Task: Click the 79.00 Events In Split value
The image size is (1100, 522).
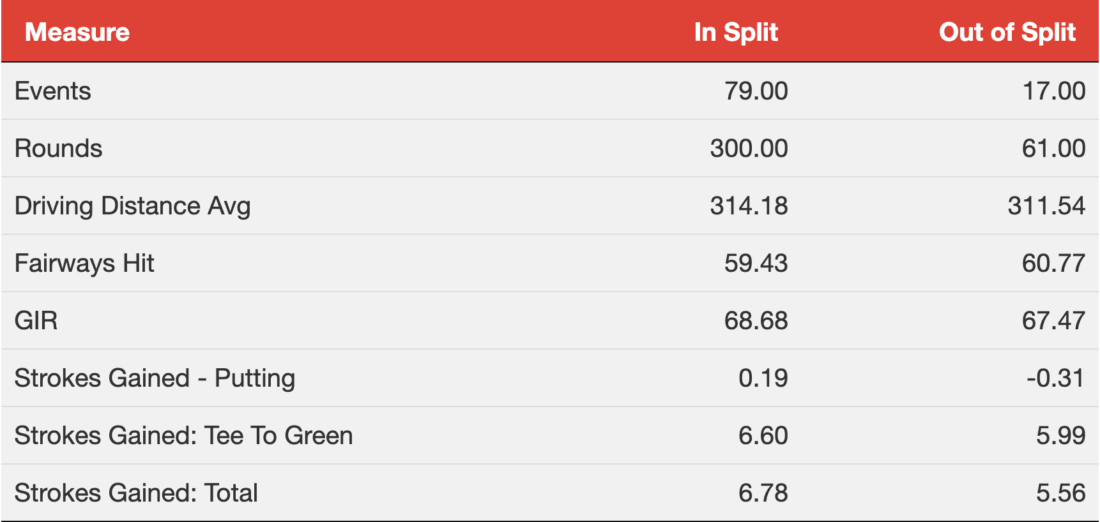Action: coord(756,91)
